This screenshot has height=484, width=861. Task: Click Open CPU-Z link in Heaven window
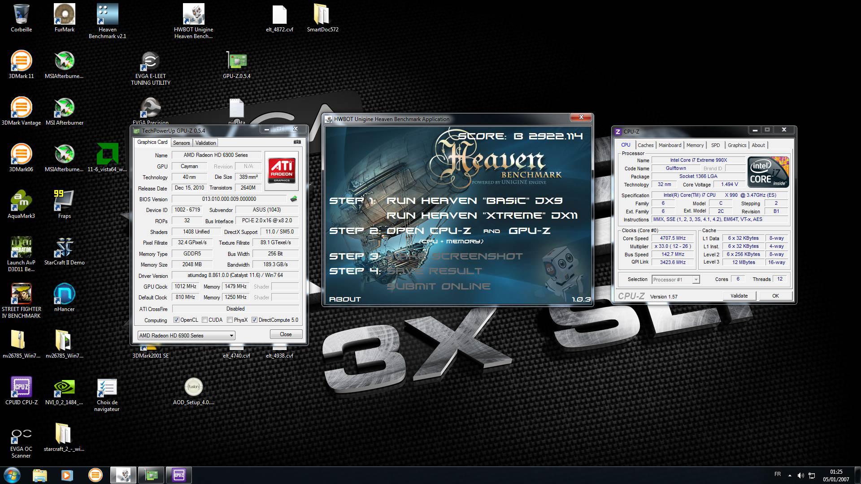click(x=429, y=231)
